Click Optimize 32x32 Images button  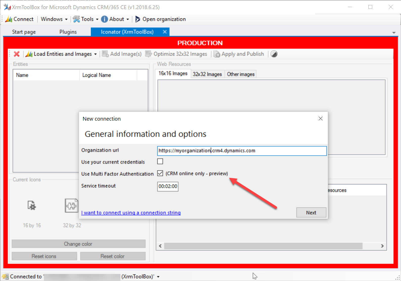click(x=176, y=54)
